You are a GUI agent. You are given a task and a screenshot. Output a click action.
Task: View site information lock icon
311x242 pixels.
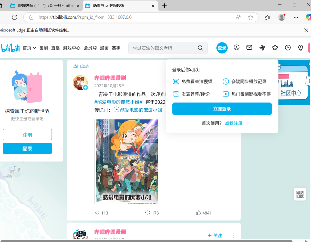pos(31,17)
